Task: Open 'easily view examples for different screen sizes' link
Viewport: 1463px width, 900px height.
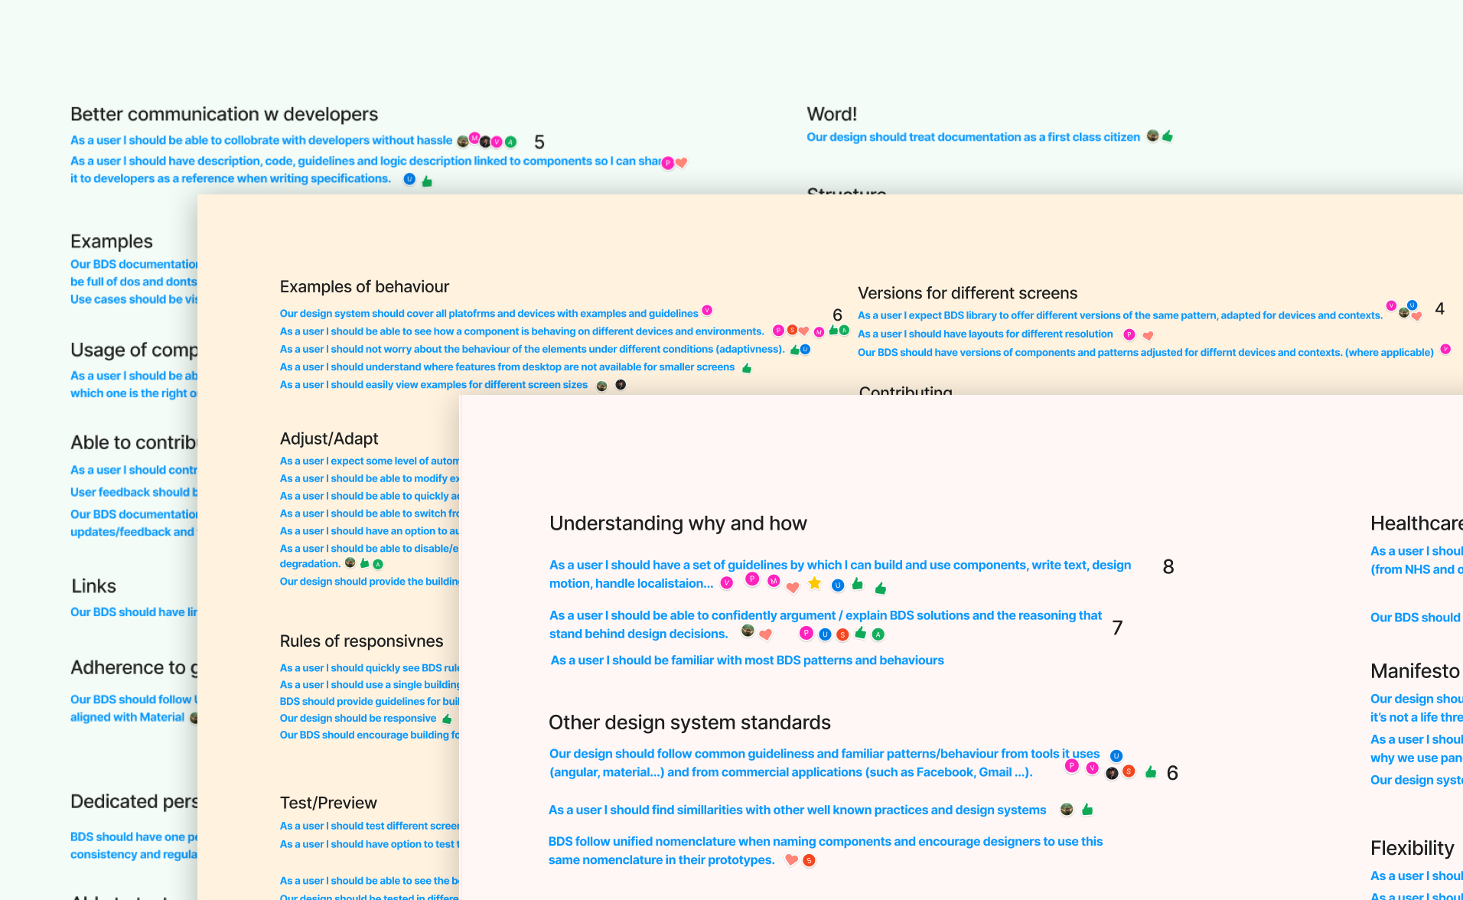Action: pos(433,384)
